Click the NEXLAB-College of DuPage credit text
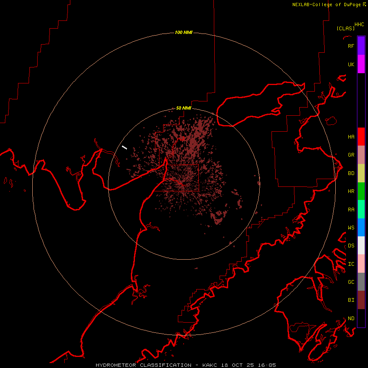The image size is (368, 368). tap(326, 4)
